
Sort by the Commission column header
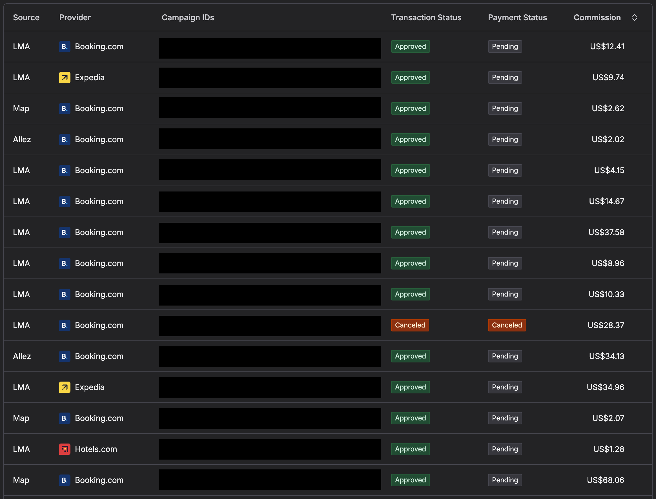pyautogui.click(x=597, y=17)
